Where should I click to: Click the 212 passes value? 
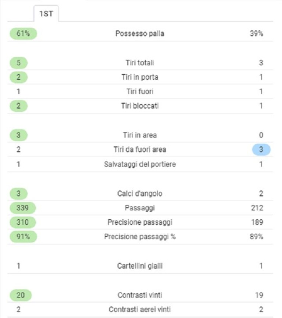257,208
